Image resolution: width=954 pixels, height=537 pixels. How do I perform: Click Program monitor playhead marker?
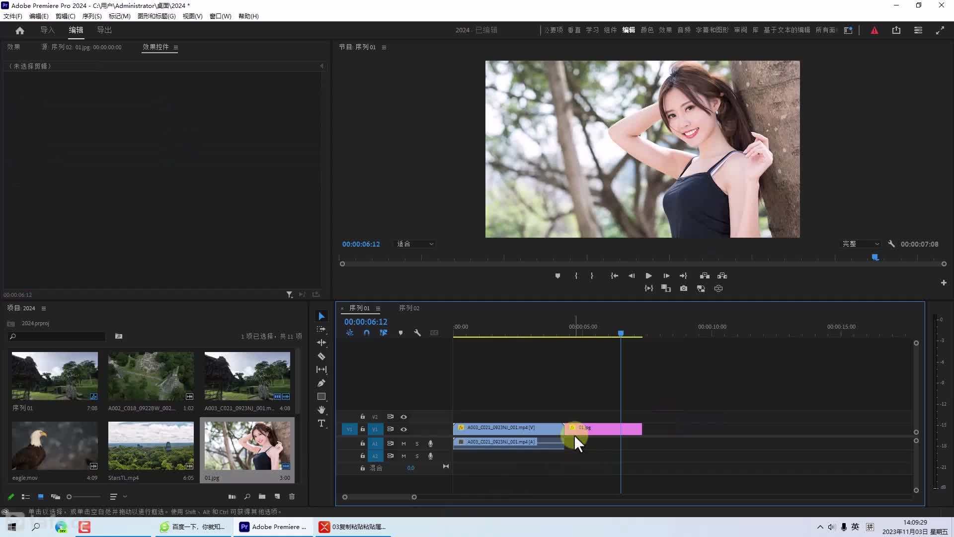click(875, 257)
